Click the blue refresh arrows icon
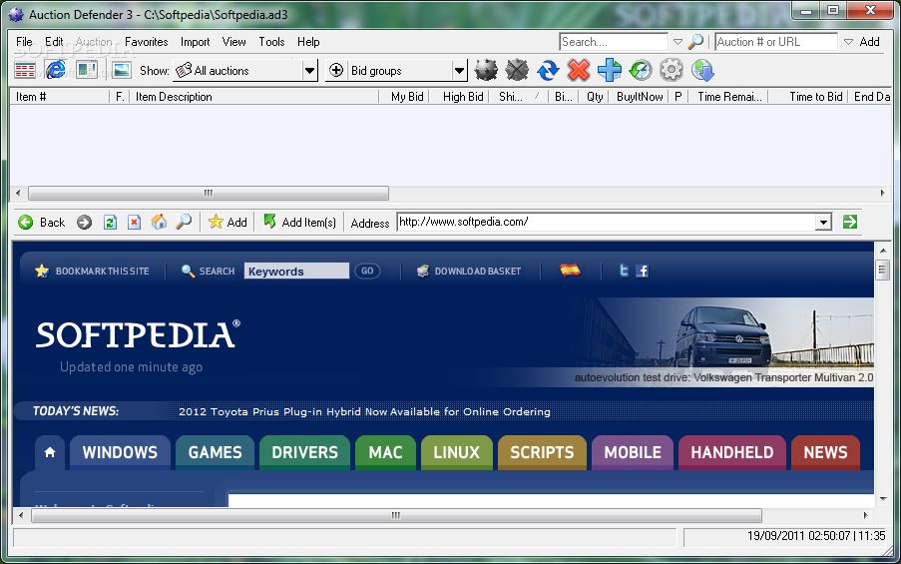901x564 pixels. (548, 70)
